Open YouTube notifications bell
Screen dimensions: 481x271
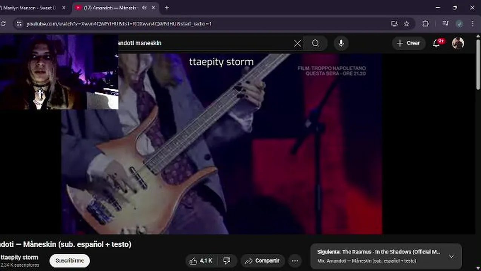tap(437, 43)
